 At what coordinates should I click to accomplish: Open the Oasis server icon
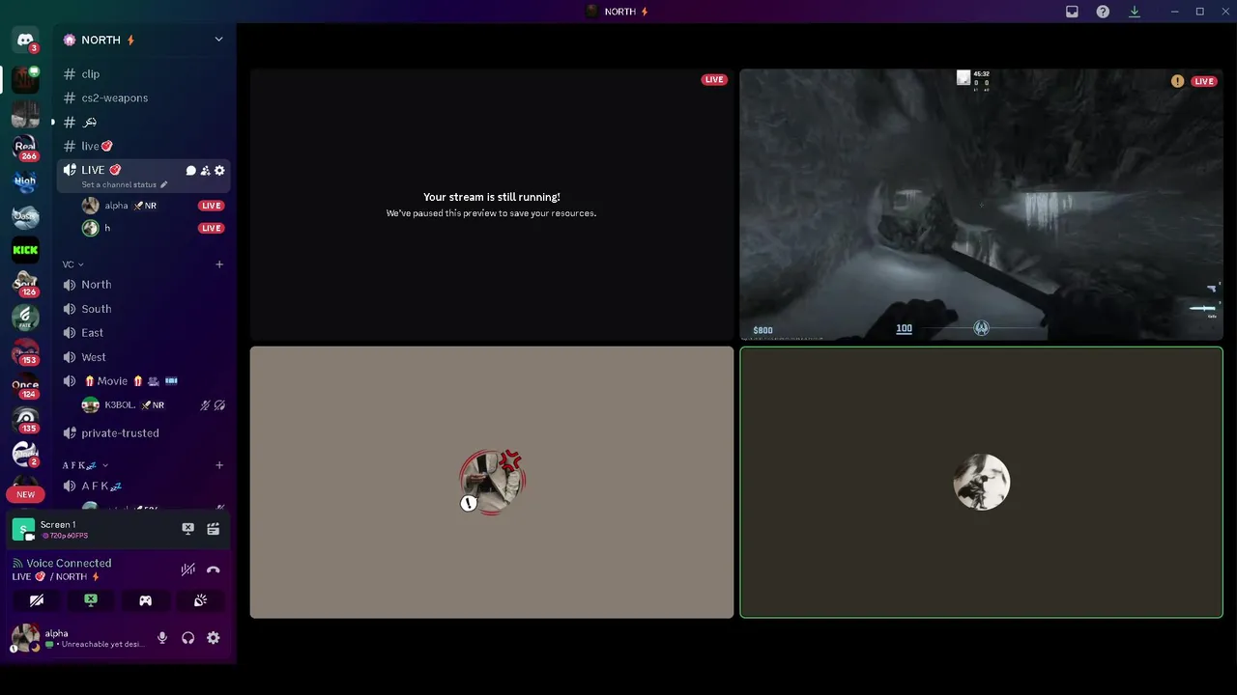tap(25, 216)
